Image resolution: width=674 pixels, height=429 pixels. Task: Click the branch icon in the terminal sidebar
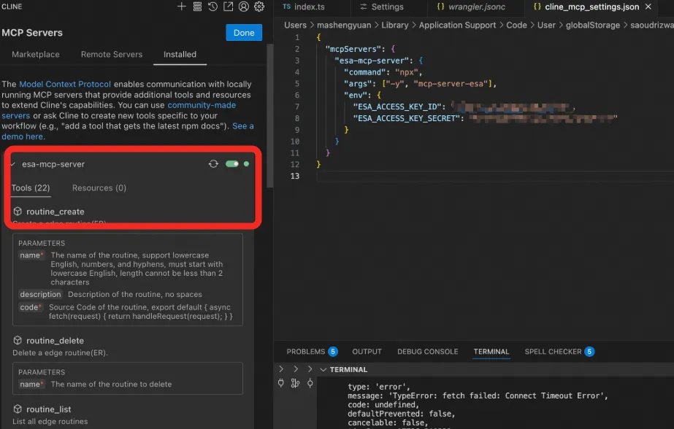(295, 382)
